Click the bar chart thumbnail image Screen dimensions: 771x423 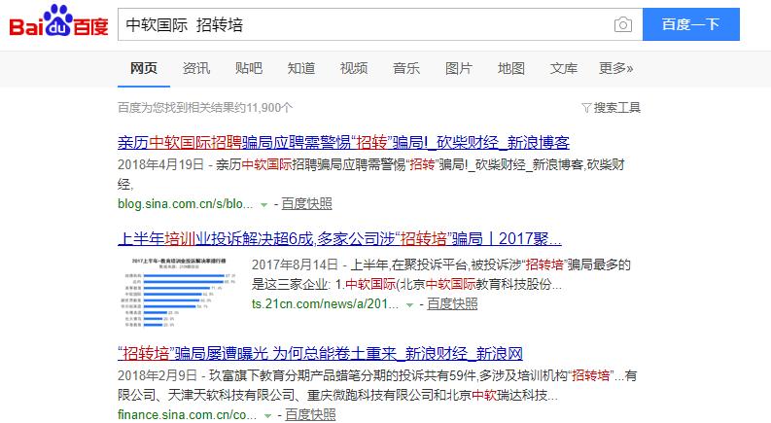pos(179,292)
